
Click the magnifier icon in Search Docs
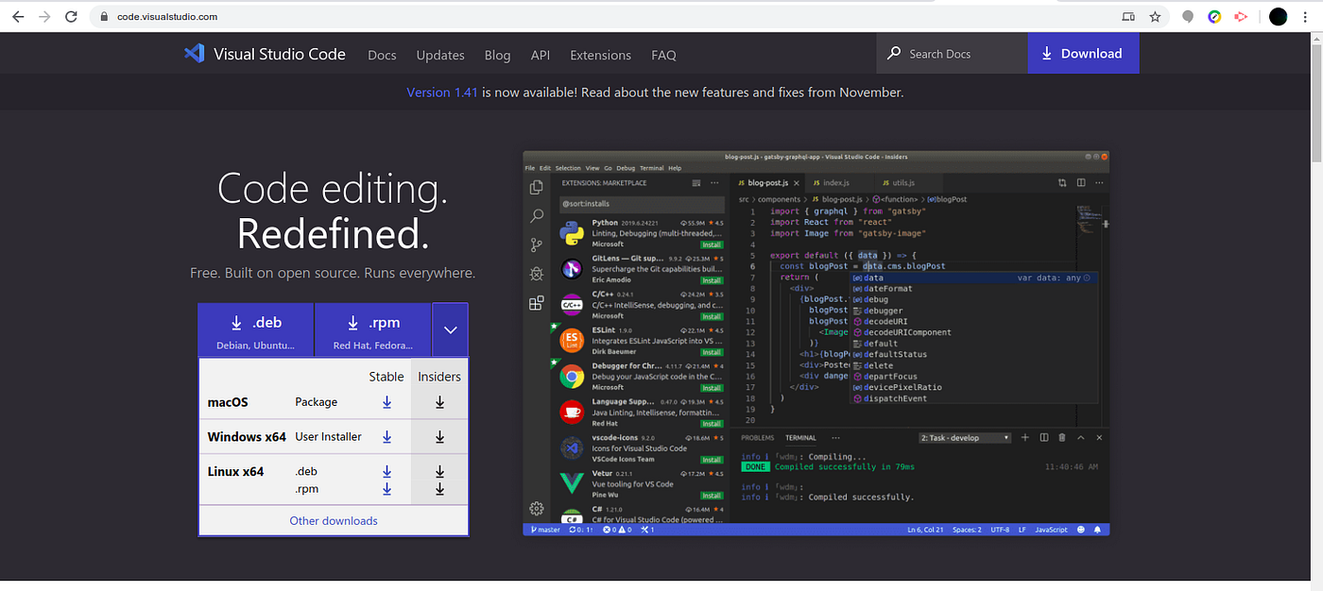(894, 54)
